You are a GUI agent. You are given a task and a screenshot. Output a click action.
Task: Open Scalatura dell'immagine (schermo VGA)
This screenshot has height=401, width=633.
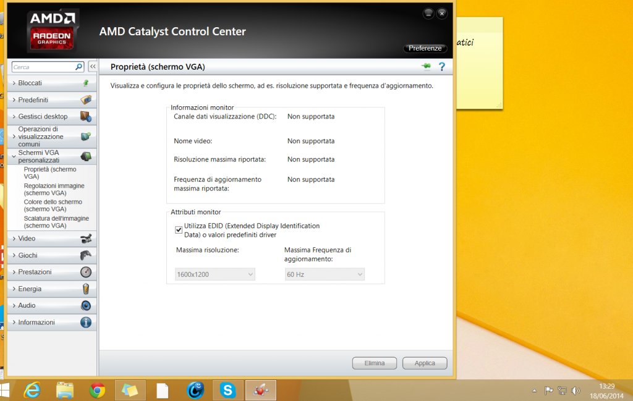(56, 222)
